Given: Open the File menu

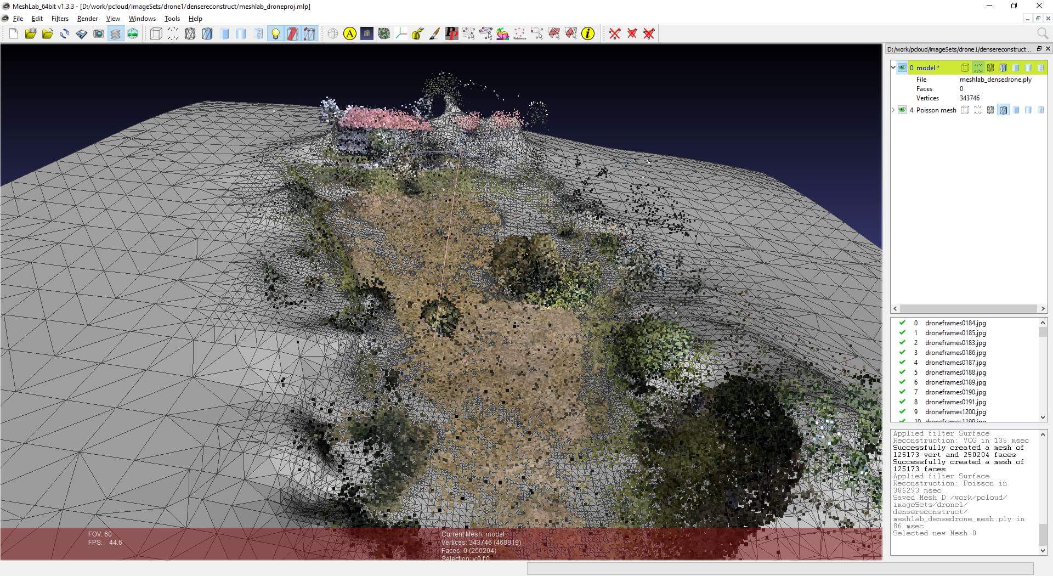Looking at the screenshot, I should [x=18, y=19].
